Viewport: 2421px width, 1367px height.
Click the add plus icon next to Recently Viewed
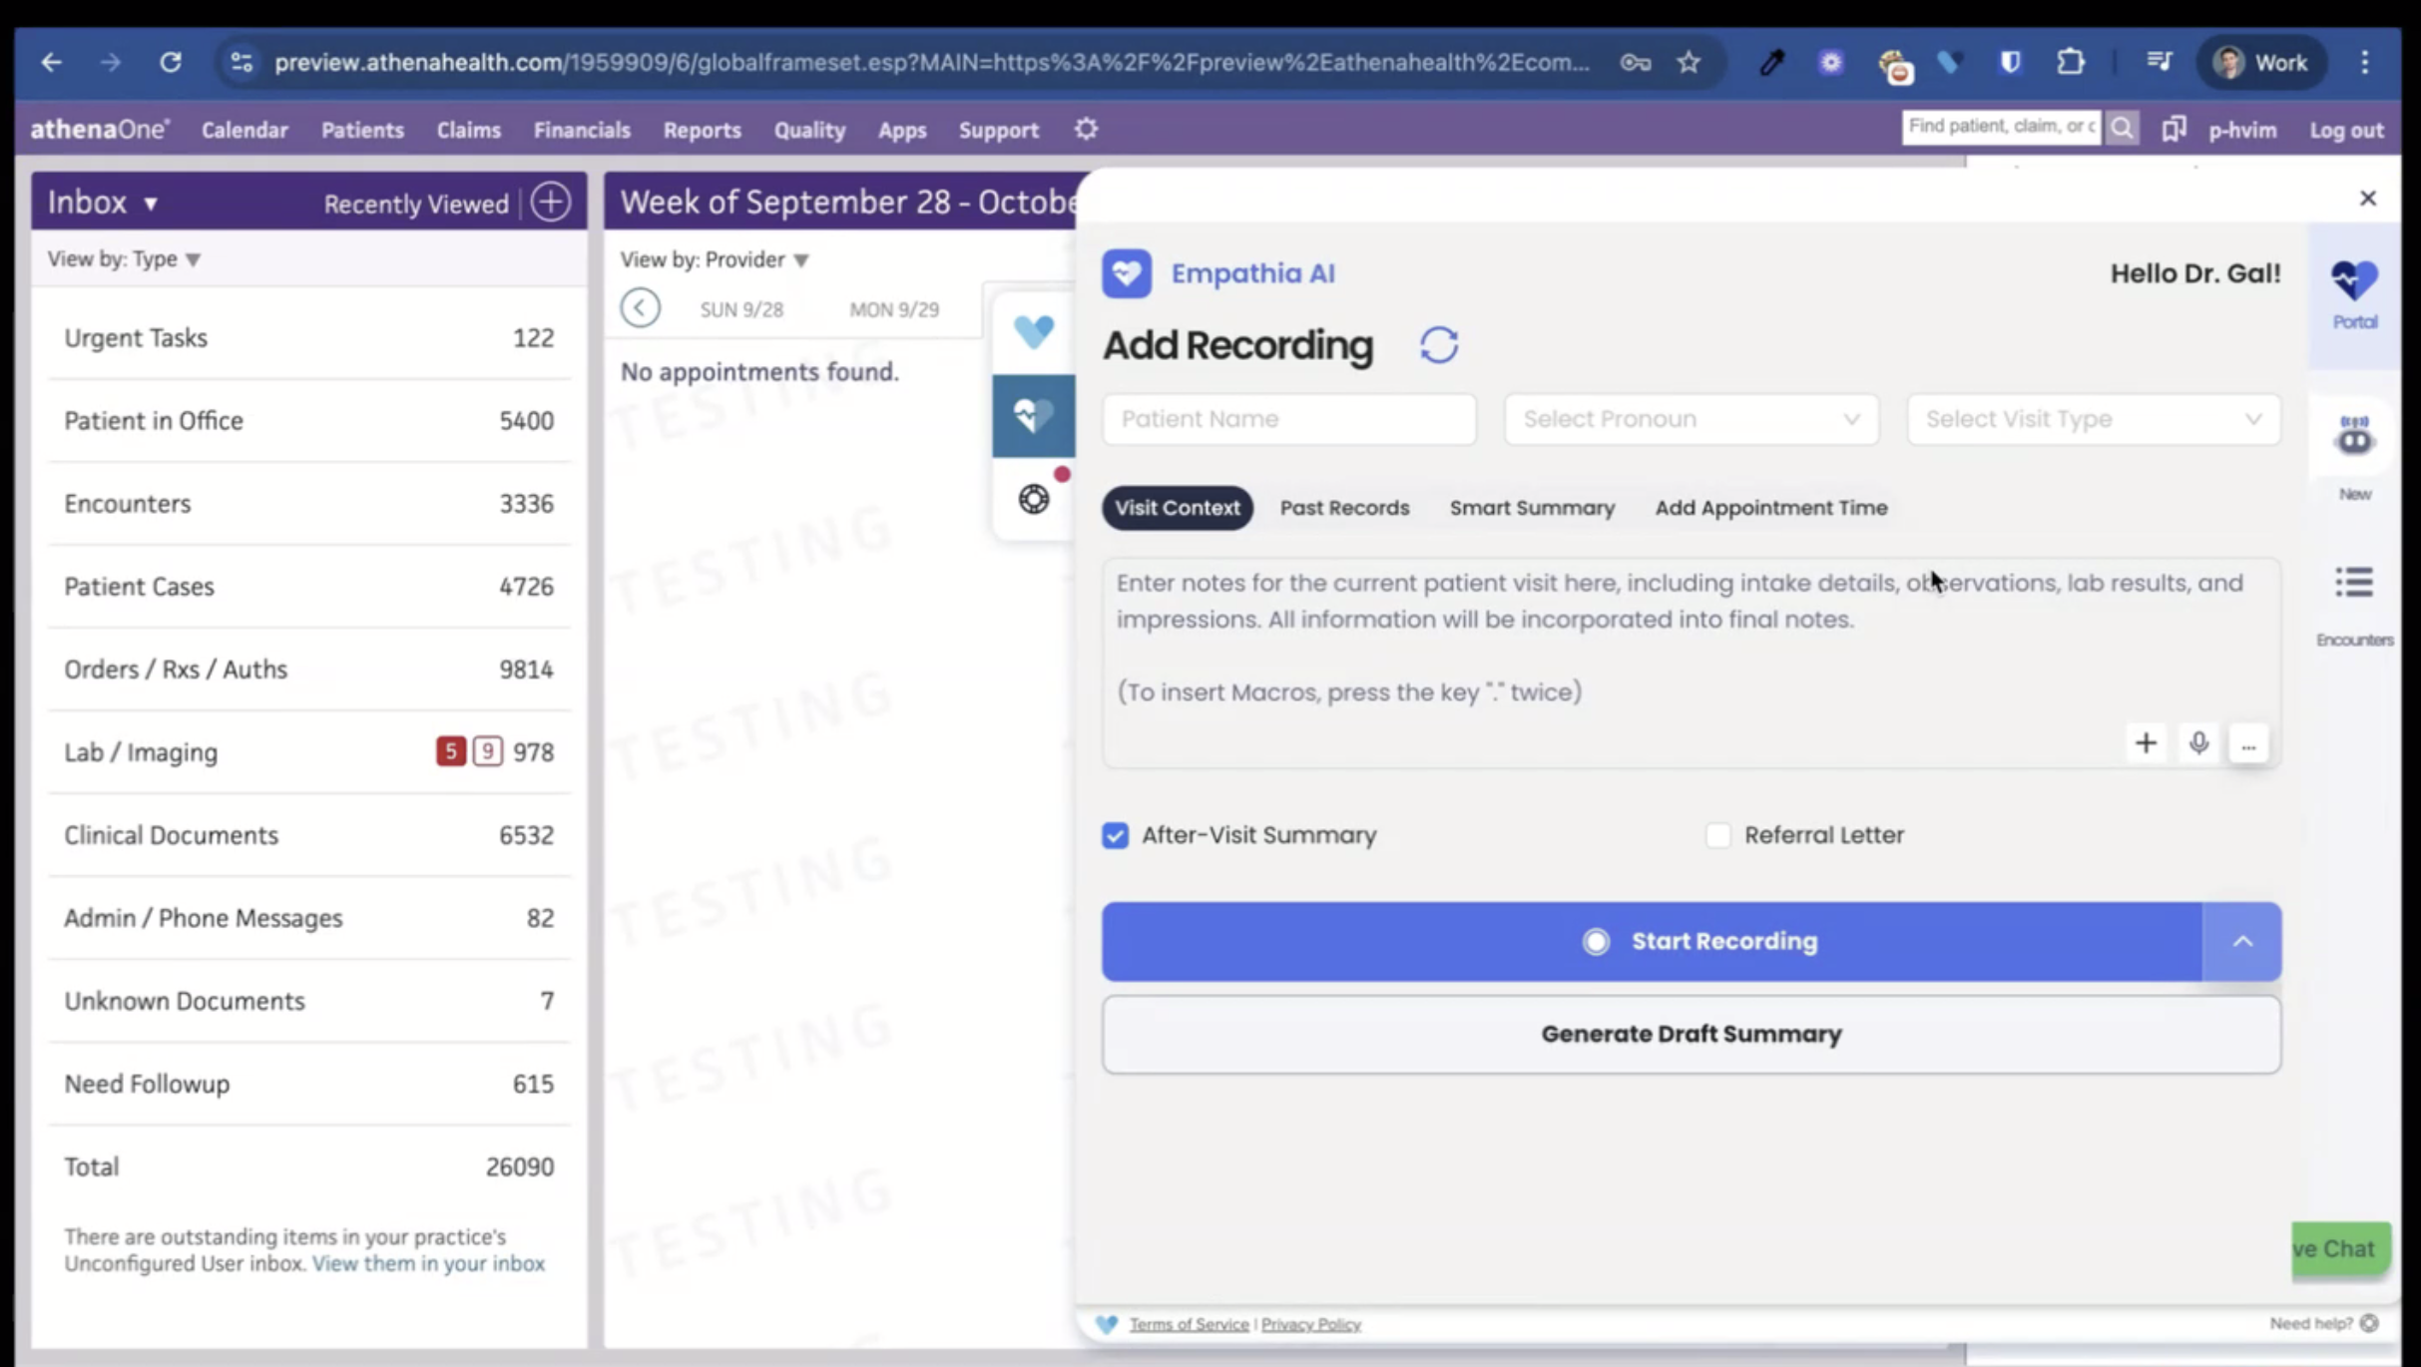coord(551,203)
